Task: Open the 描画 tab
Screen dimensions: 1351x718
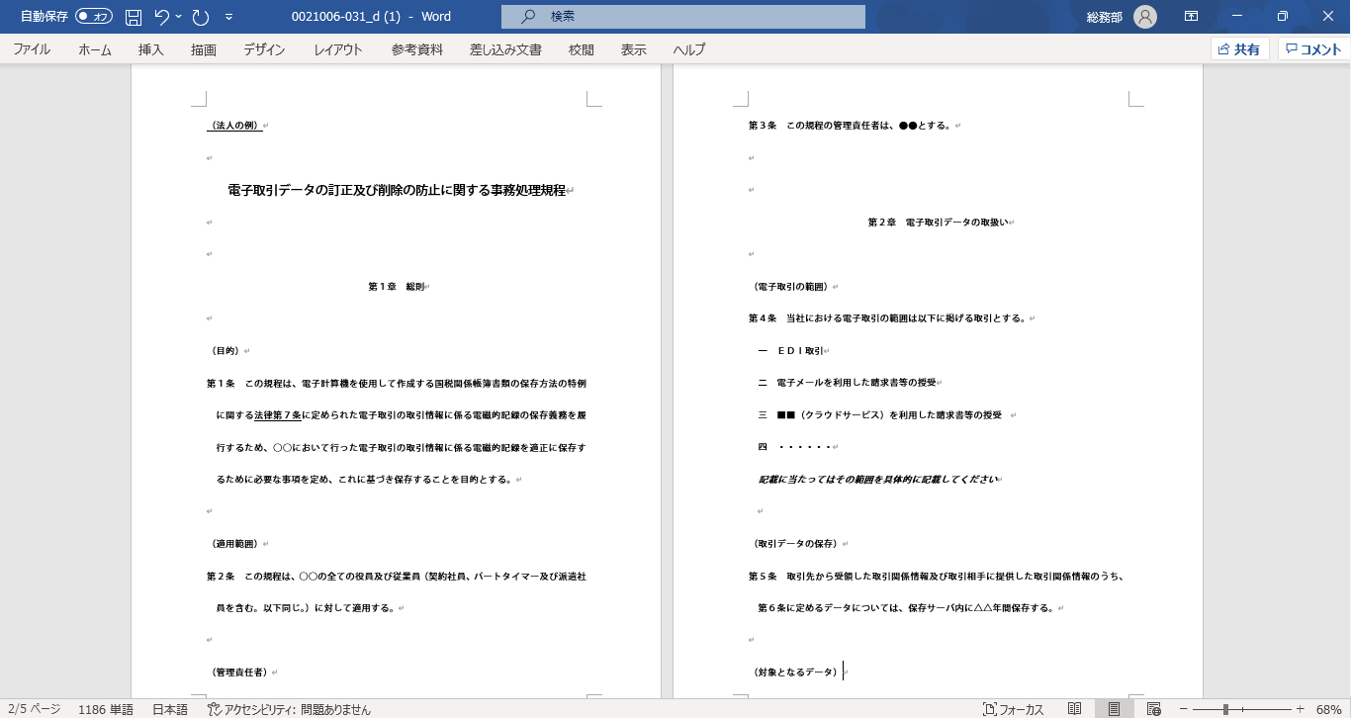Action: click(204, 49)
